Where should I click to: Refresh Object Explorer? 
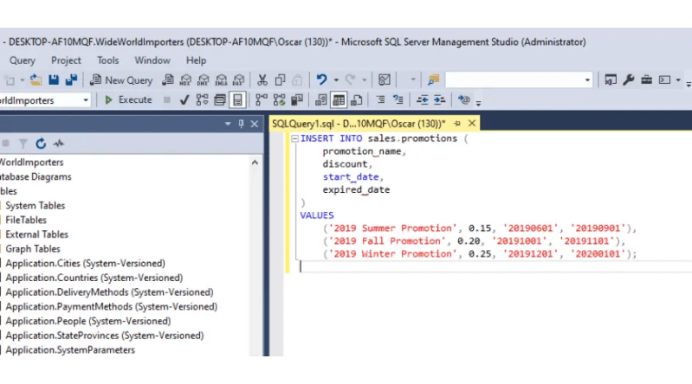click(x=41, y=144)
